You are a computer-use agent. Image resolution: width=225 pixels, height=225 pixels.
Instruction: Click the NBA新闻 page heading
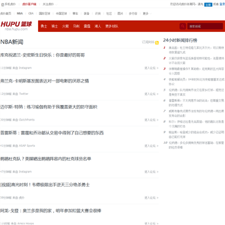tap(12, 42)
